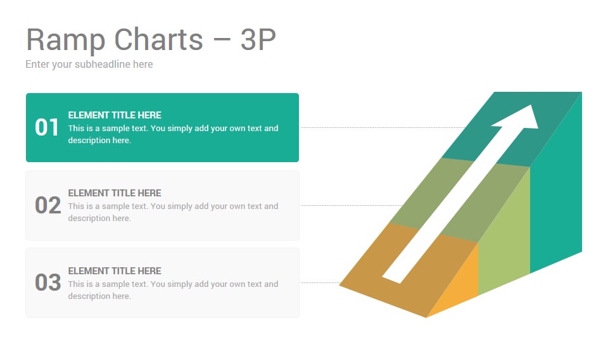This screenshot has height=342, width=608.
Task: Click the dashed connector line from box 01
Action: click(x=383, y=127)
